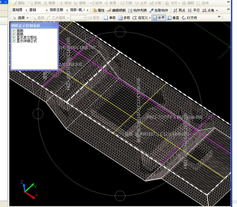The height and width of the screenshot is (207, 237).
Task: Open the 点角 point-angle menu
Action: tap(210, 10)
